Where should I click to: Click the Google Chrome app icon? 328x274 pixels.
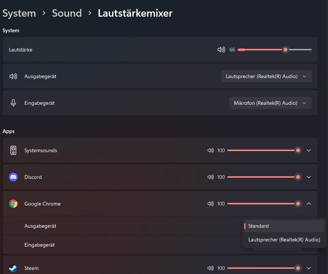[13, 204]
